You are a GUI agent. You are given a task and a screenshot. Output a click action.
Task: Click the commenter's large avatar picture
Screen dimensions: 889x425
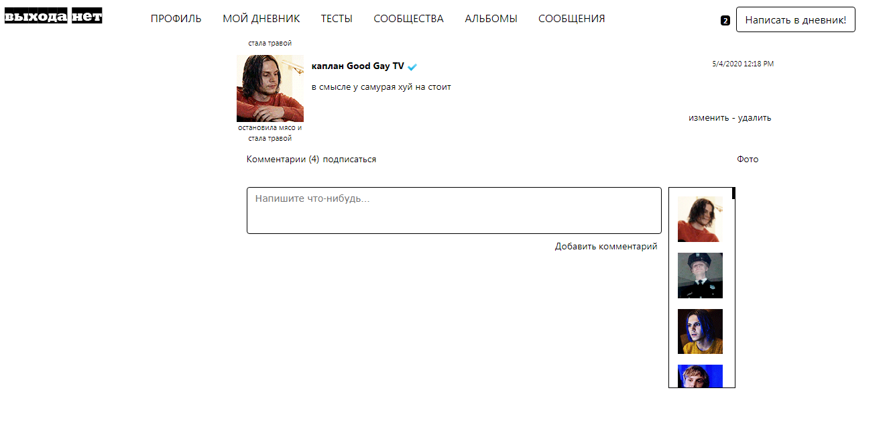[270, 88]
